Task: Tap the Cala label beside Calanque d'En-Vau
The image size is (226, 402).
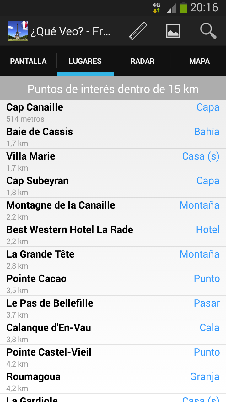Action: click(x=210, y=328)
